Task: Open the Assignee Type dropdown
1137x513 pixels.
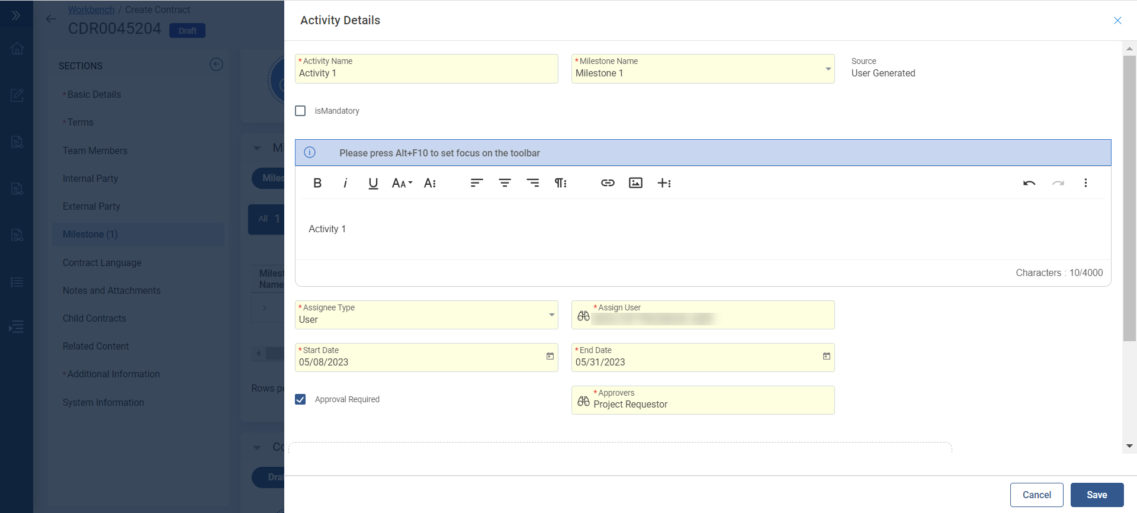Action: (x=551, y=315)
